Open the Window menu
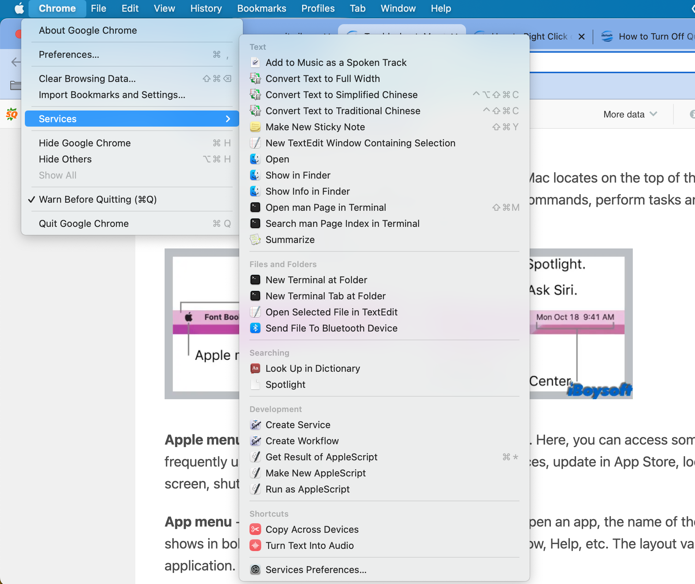The height and width of the screenshot is (584, 695). [x=398, y=8]
